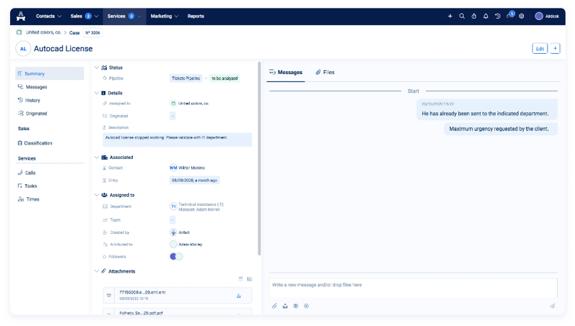The height and width of the screenshot is (326, 575).
Task: Open search with the magnifier icon
Action: tap(462, 16)
